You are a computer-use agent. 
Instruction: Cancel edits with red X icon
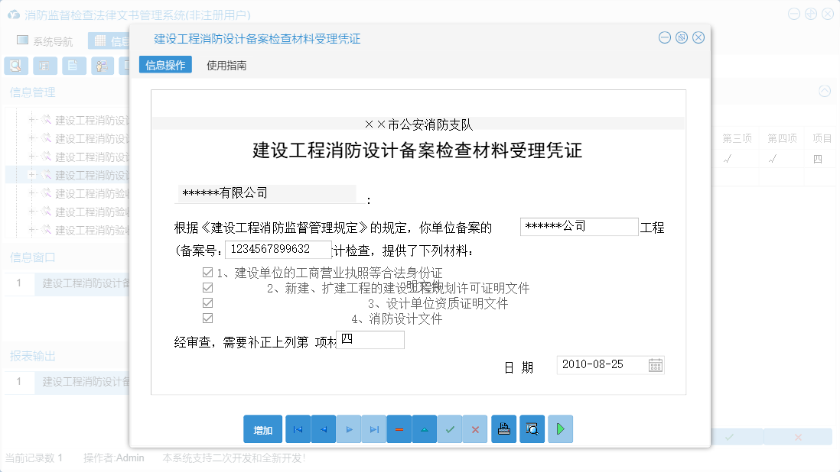pyautogui.click(x=475, y=428)
